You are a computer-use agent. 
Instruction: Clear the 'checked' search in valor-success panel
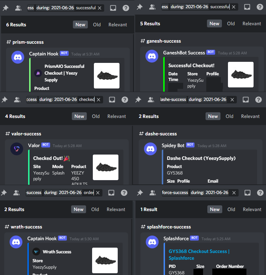99,99
